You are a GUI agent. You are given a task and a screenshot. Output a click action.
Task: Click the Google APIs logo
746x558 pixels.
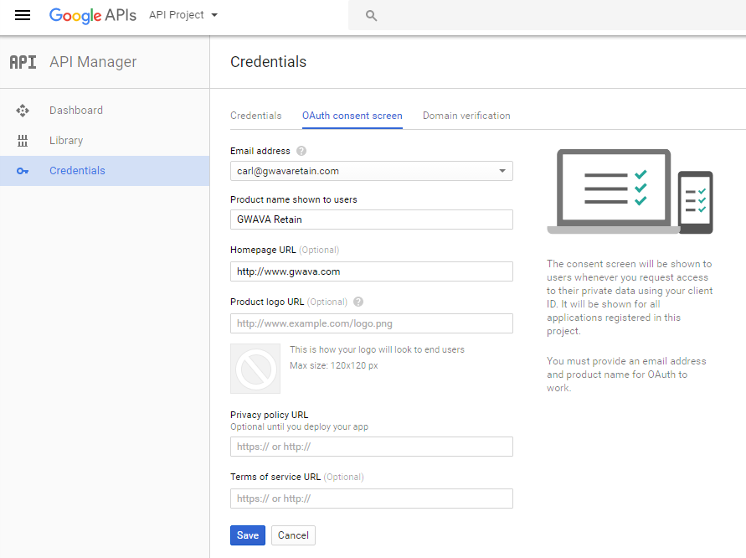coord(92,15)
